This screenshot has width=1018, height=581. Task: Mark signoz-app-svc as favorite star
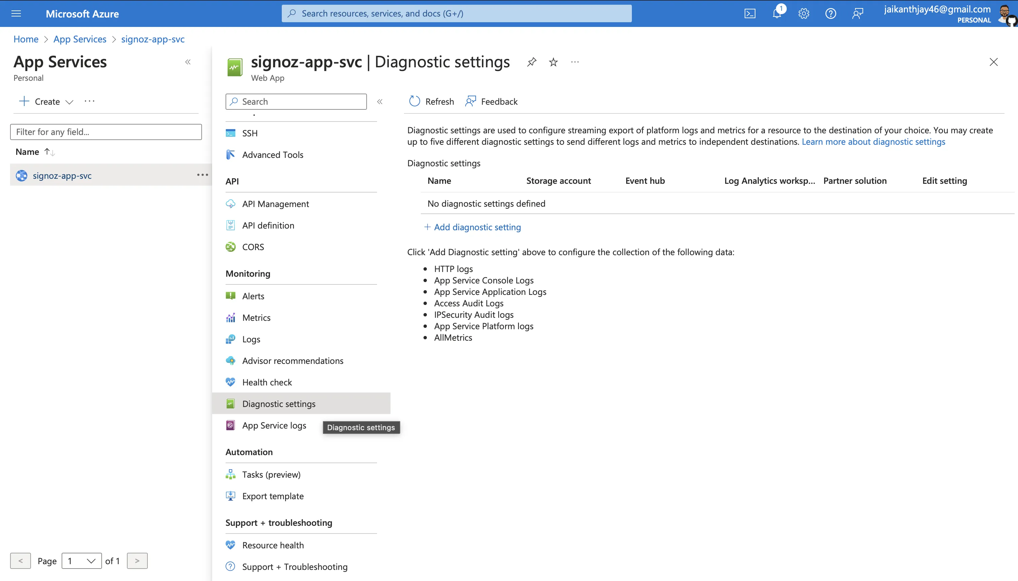(553, 62)
